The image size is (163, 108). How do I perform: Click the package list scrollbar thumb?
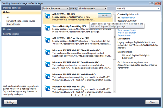click(114, 37)
